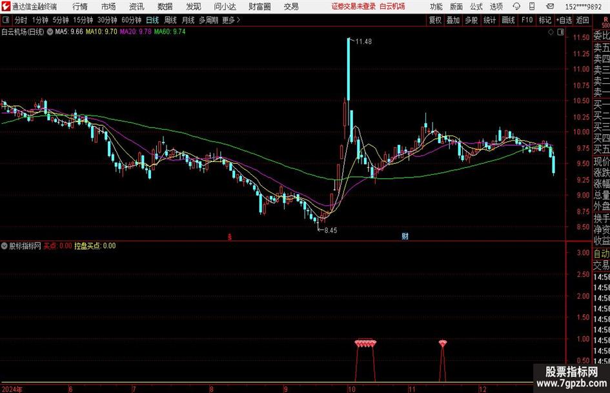This screenshot has width=610, height=393.
Task: Click the 标记 mark button
Action: [x=545, y=20]
